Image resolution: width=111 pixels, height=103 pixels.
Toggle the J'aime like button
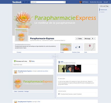(x=79, y=39)
